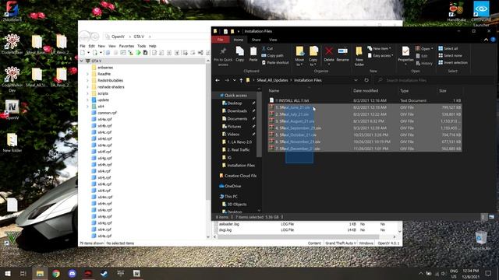
Task: Collapse the Explorer ribbon with the chevron
Action: (486, 40)
